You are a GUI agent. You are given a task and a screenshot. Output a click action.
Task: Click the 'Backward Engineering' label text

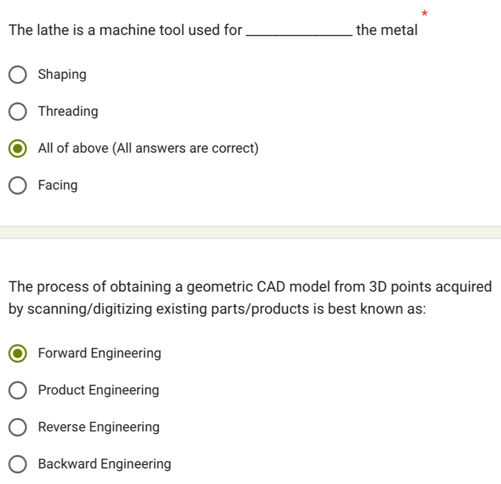(x=105, y=464)
